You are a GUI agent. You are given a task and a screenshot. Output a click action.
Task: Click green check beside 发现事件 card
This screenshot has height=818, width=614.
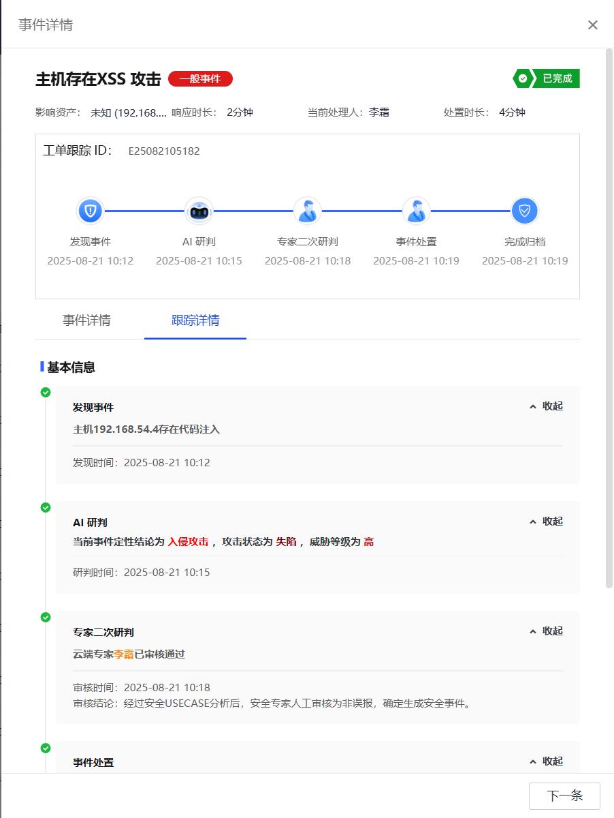point(46,393)
